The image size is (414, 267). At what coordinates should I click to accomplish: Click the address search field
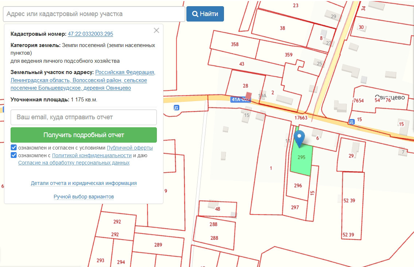[94, 14]
